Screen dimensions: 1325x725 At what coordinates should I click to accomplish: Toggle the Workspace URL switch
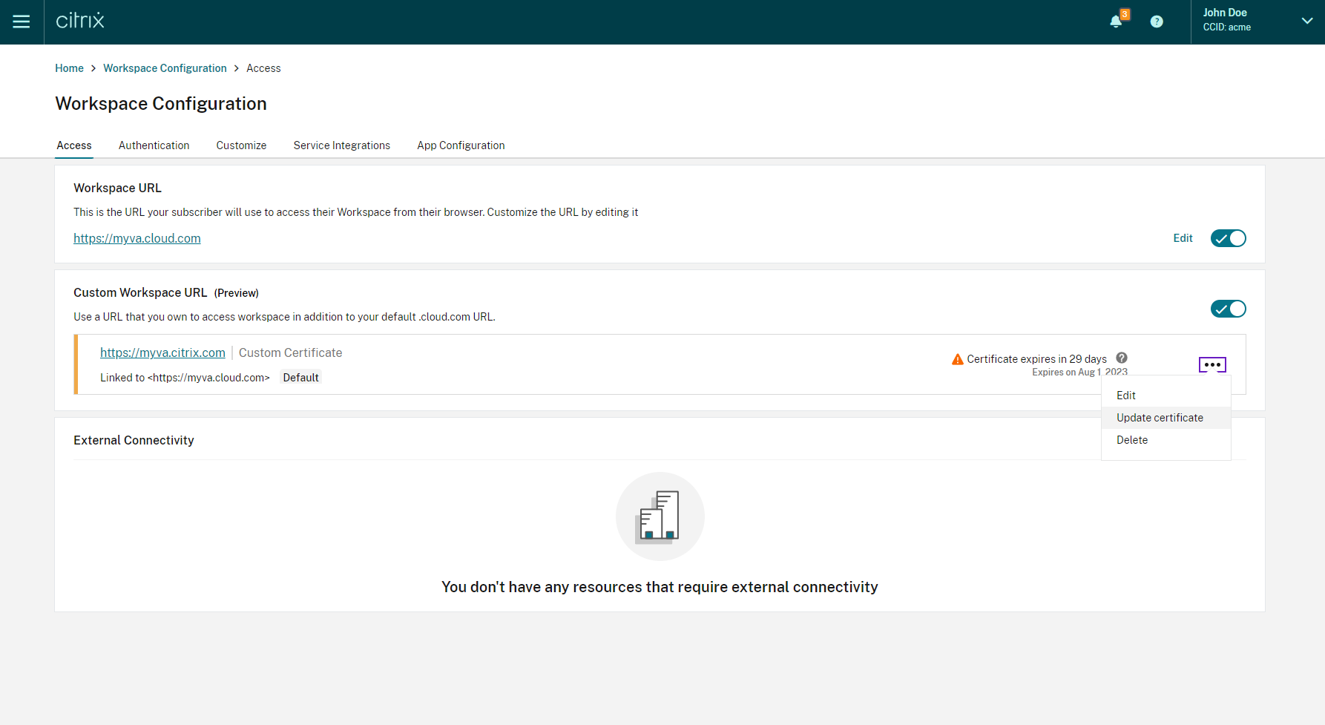click(1229, 238)
